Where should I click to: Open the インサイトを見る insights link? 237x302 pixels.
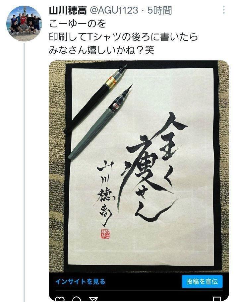(80, 281)
